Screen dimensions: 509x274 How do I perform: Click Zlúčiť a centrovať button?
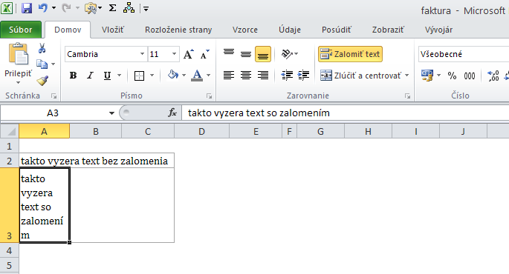point(361,76)
